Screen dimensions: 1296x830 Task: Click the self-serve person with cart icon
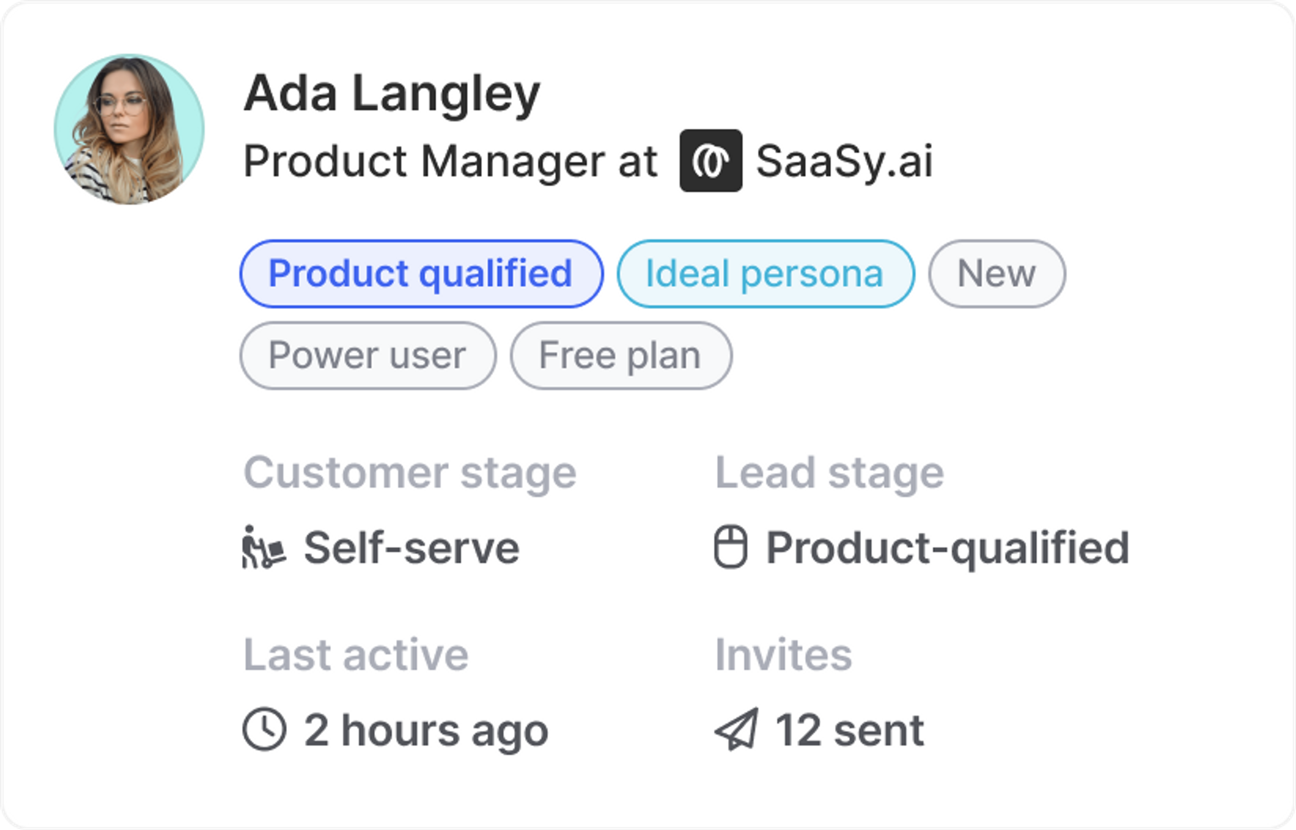pos(264,548)
